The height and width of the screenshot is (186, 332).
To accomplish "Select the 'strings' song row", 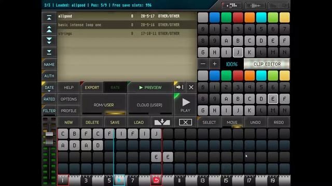I will 127,34.
